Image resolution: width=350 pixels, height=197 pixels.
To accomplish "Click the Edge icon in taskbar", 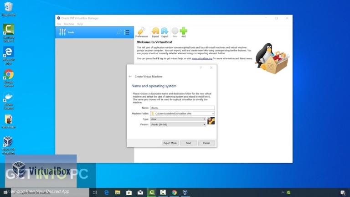I will pos(107,192).
